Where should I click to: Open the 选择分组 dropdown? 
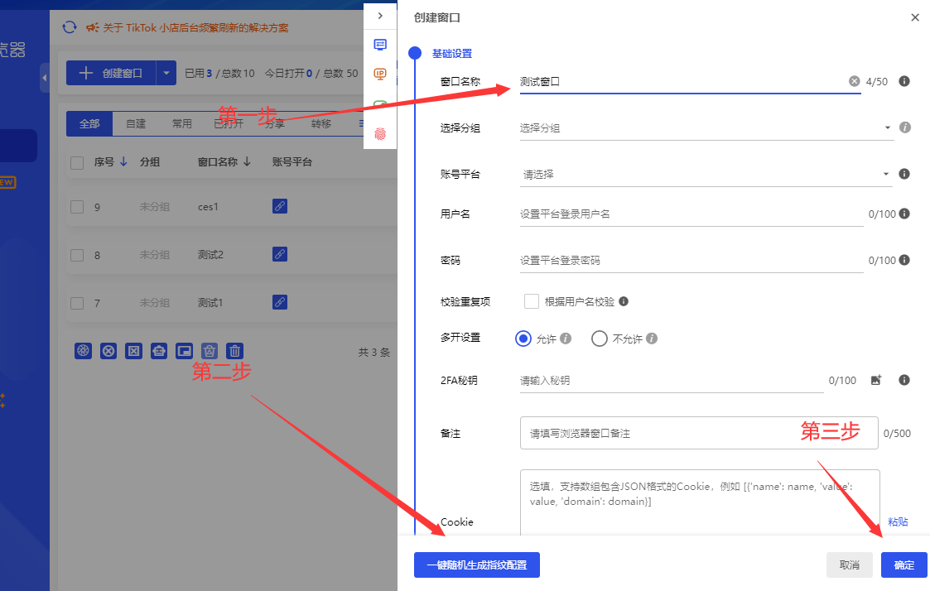click(x=704, y=128)
